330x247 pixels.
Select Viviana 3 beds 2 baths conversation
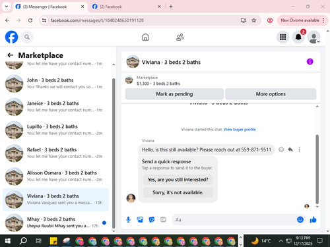(x=55, y=200)
